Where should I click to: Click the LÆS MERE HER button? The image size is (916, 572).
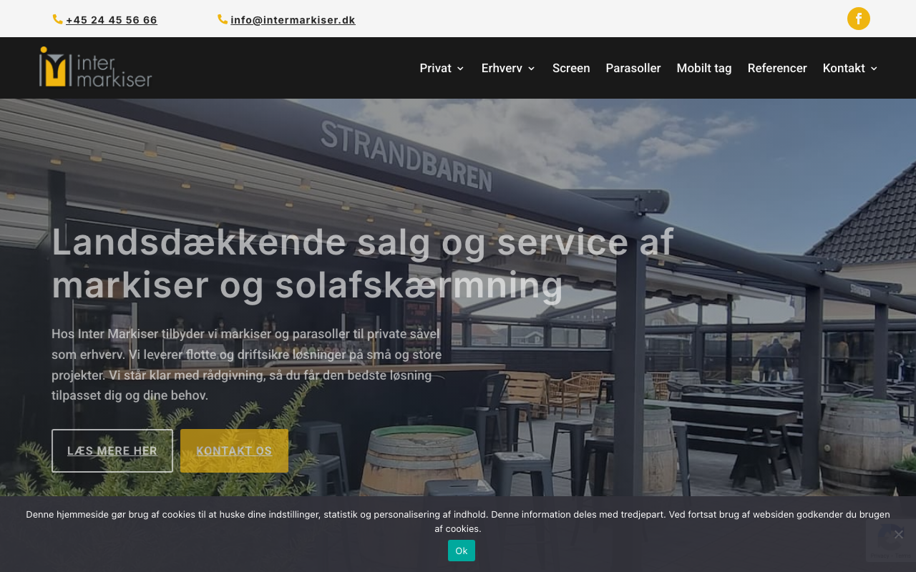tap(112, 450)
